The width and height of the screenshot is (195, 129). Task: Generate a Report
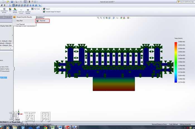click(47, 9)
